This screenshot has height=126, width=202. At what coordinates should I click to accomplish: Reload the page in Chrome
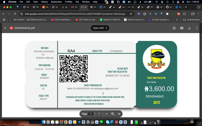click(x=15, y=14)
